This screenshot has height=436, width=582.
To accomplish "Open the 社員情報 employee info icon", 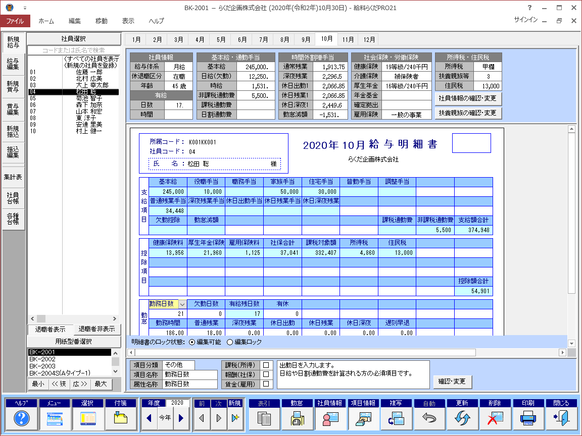I will 330,418.
